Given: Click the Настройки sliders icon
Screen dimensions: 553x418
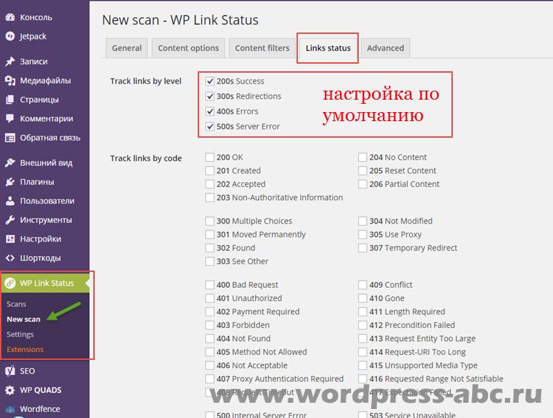Looking at the screenshot, I should pos(10,239).
